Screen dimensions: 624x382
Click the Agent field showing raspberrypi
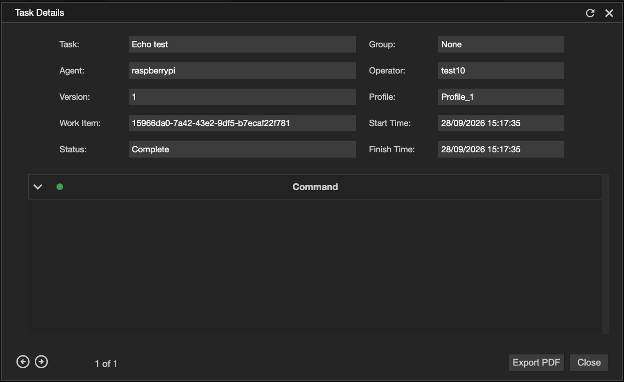242,71
